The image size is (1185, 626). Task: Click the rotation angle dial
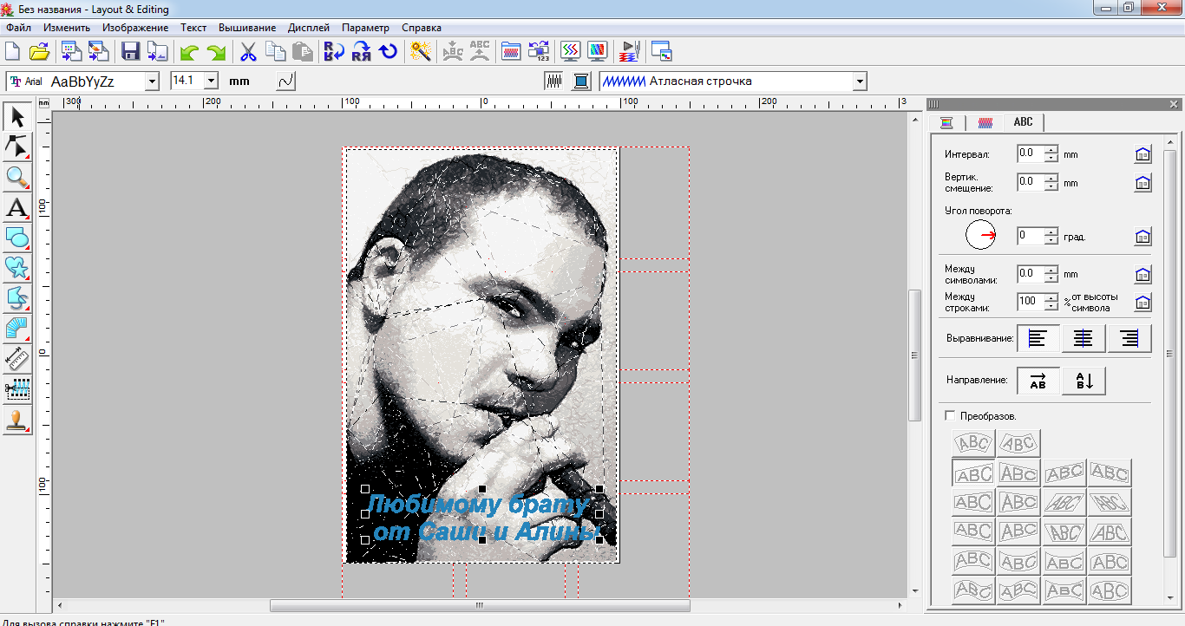point(981,235)
